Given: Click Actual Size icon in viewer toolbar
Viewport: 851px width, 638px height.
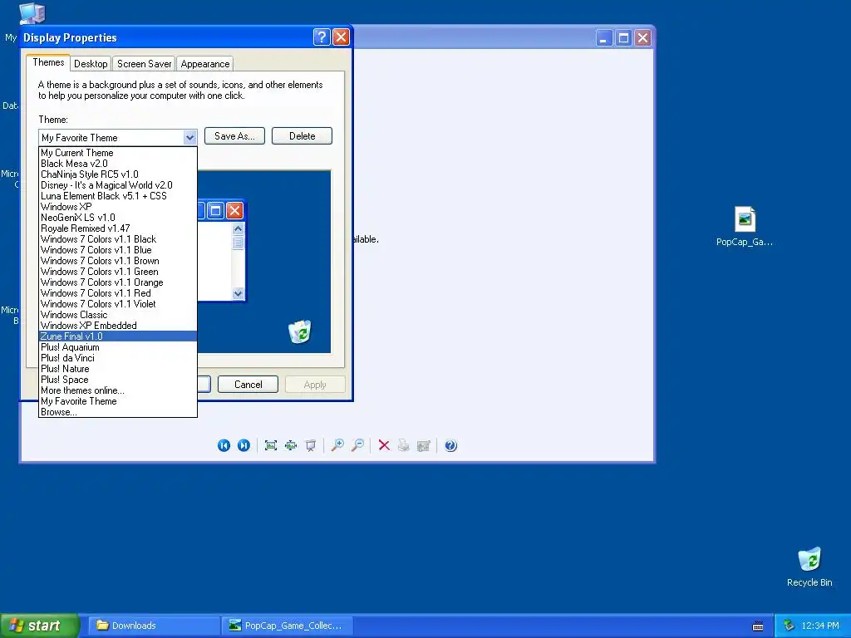Looking at the screenshot, I should click(291, 445).
